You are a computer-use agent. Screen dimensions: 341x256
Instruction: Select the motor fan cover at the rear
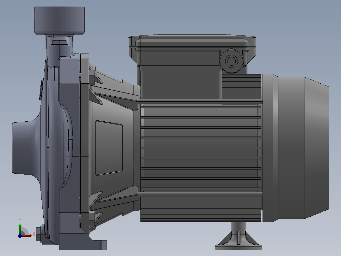tap(296, 148)
